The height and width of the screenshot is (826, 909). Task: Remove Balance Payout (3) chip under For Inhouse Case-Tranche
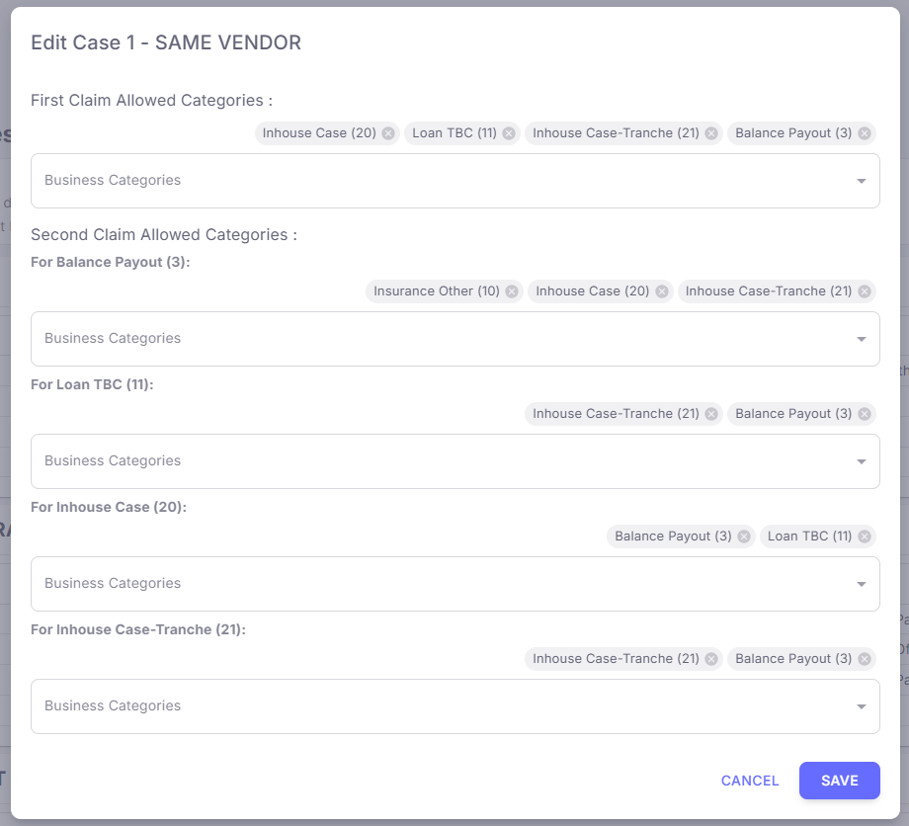865,659
